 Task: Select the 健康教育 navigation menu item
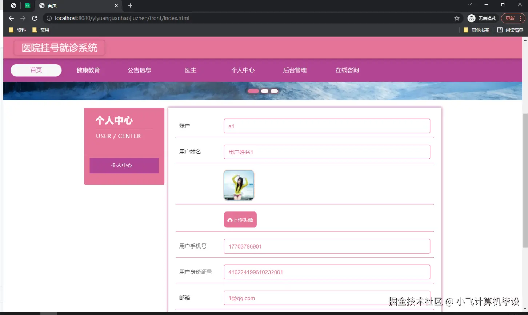click(x=89, y=70)
